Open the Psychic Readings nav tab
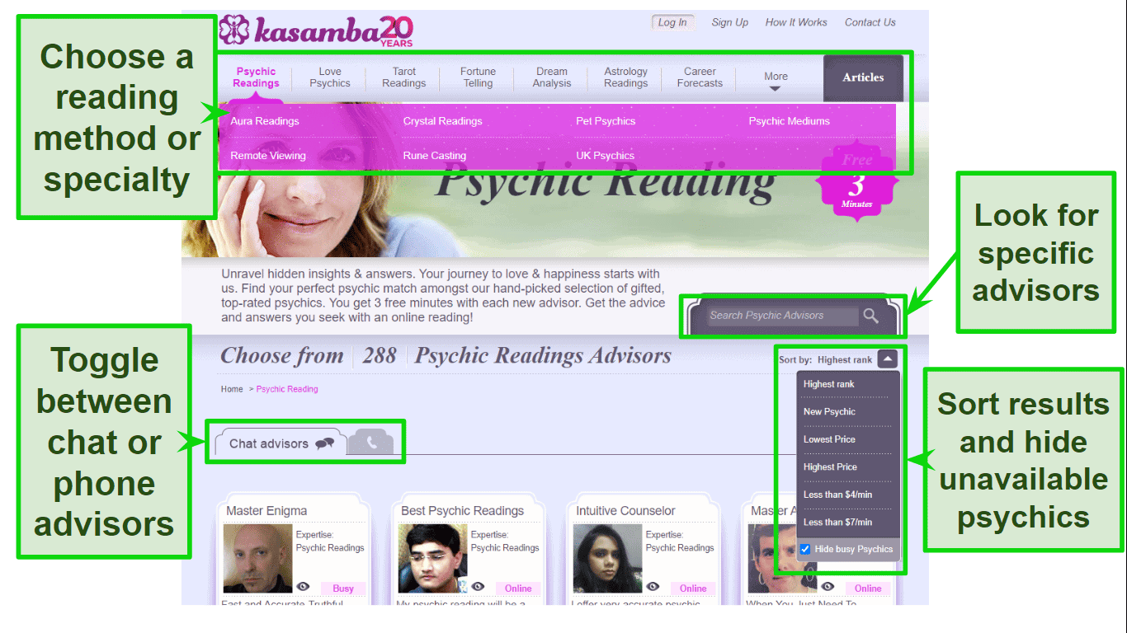The image size is (1127, 633). pyautogui.click(x=256, y=77)
